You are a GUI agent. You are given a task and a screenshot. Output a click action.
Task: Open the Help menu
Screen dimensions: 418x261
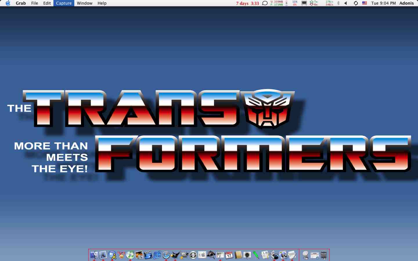coord(102,3)
